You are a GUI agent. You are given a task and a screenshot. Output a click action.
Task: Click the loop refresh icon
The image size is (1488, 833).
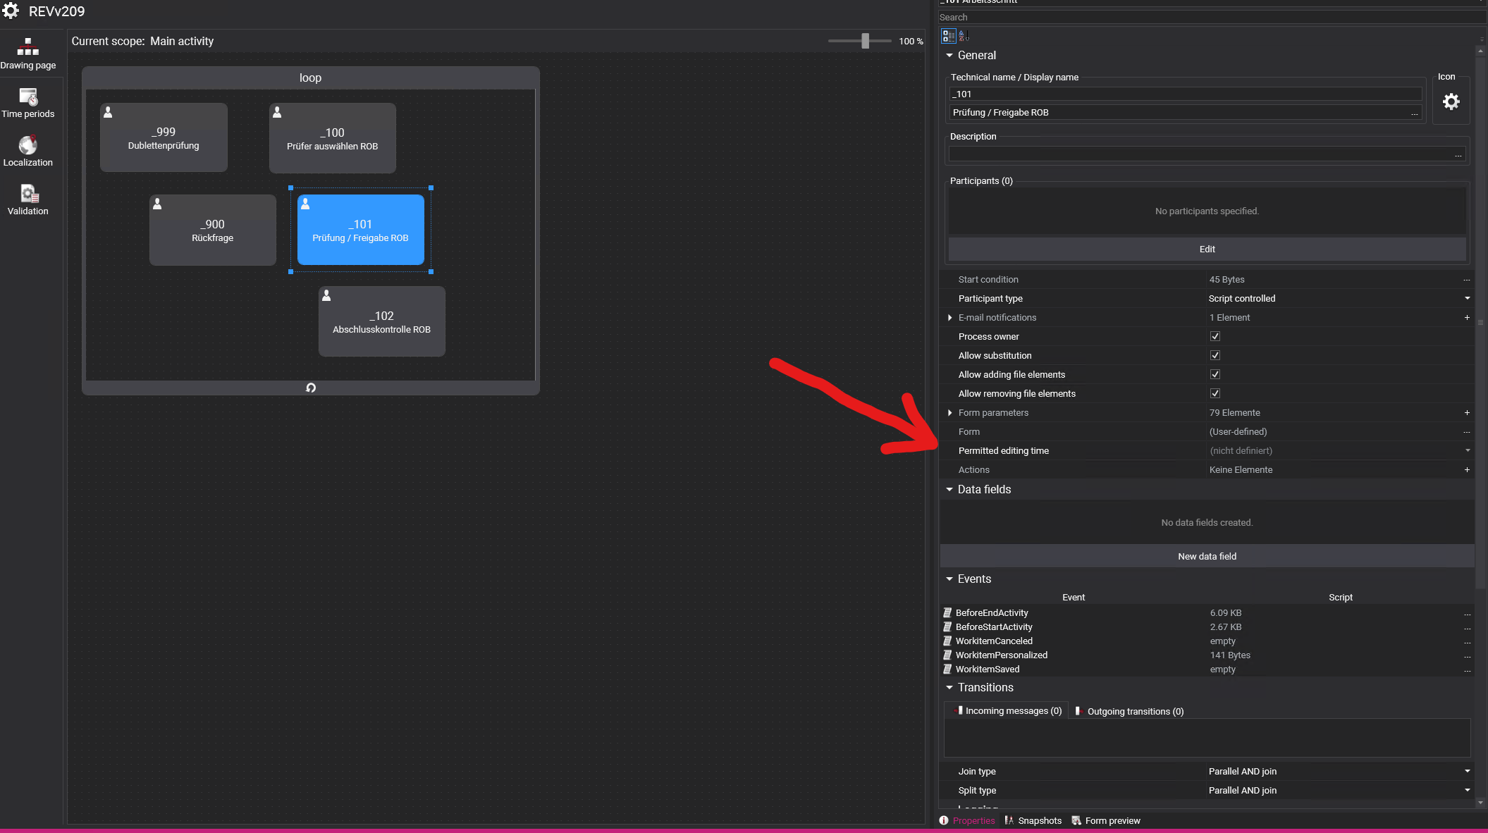[311, 388]
